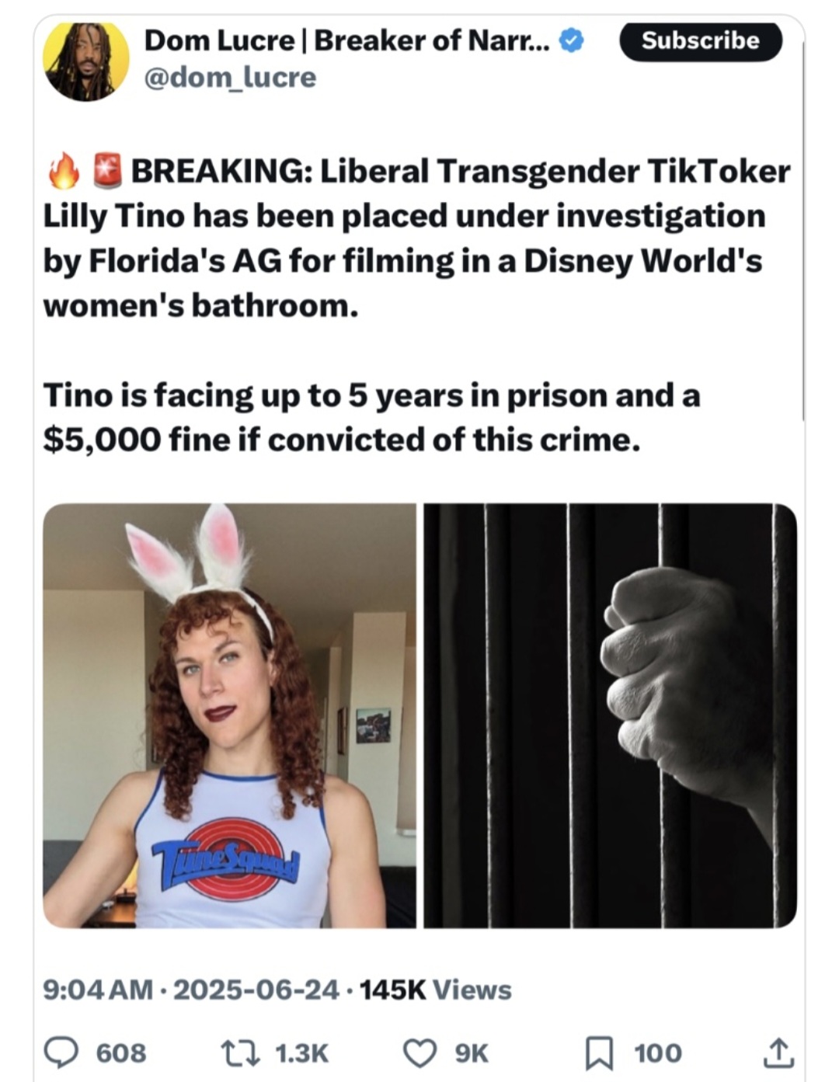The image size is (839, 1082).
Task: Open Dom Lucre display name
Action: click(346, 40)
